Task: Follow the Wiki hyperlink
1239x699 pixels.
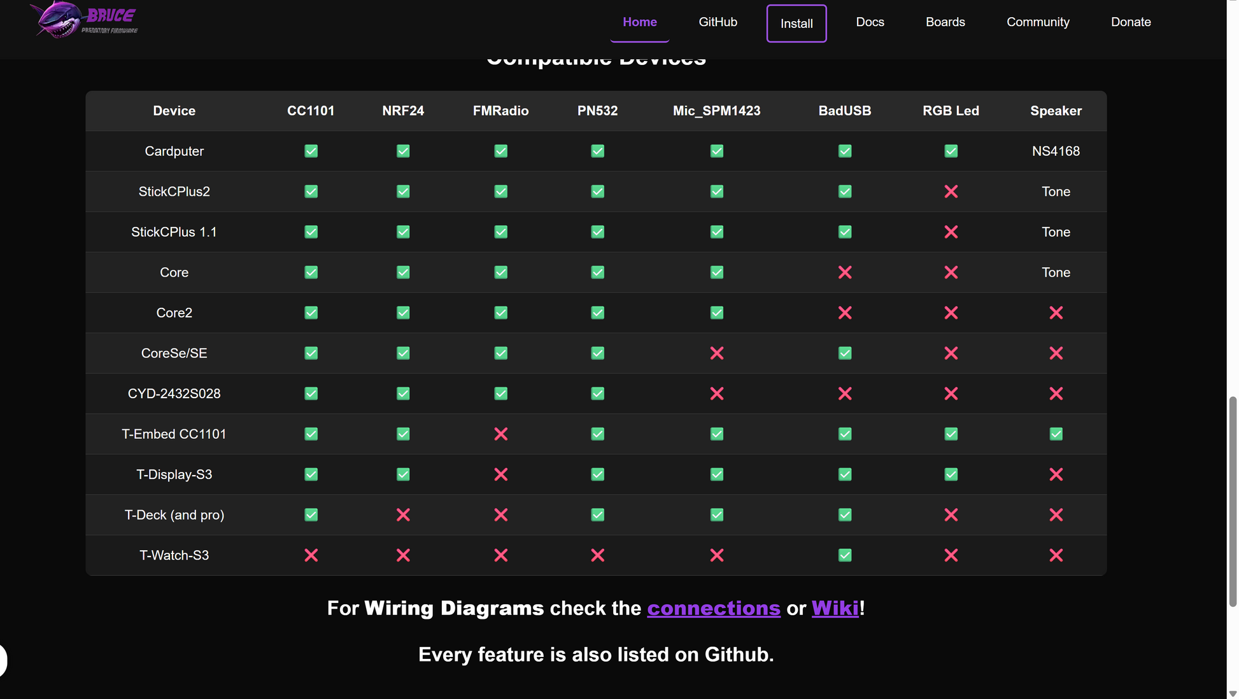Action: (x=835, y=608)
